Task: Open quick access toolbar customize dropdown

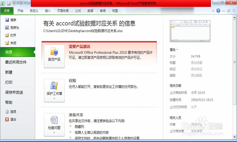Action: 29,4
